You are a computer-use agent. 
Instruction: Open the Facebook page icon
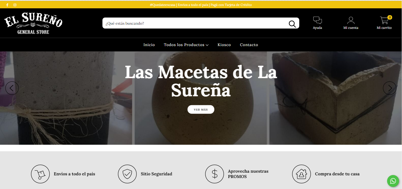[7, 5]
